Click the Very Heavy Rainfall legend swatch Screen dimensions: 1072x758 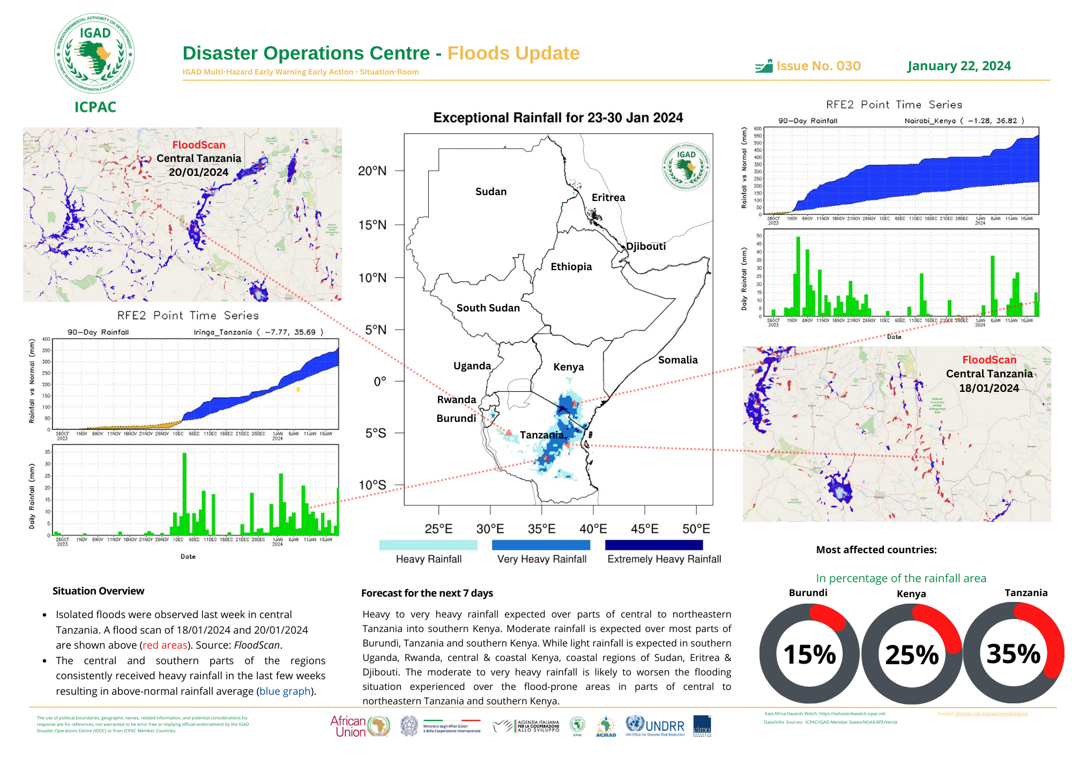click(x=541, y=545)
